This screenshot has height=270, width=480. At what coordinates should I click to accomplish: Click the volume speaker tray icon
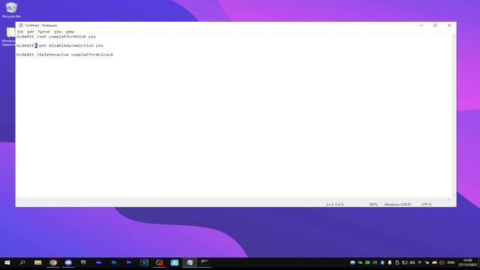[412, 262]
